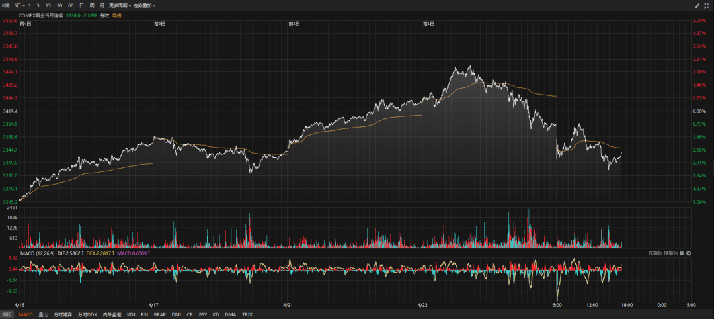Close the MACD indicator panel
The height and width of the screenshot is (319, 714).
(688, 253)
